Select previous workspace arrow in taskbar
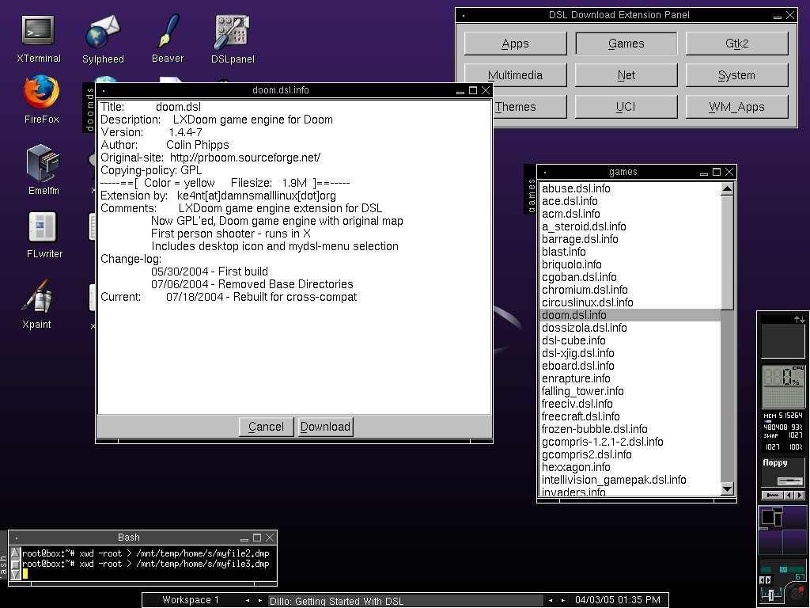The height and width of the screenshot is (608, 810). (x=248, y=600)
